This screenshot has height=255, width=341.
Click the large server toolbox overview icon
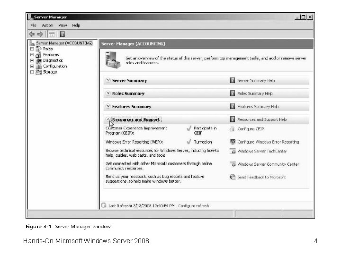112,60
